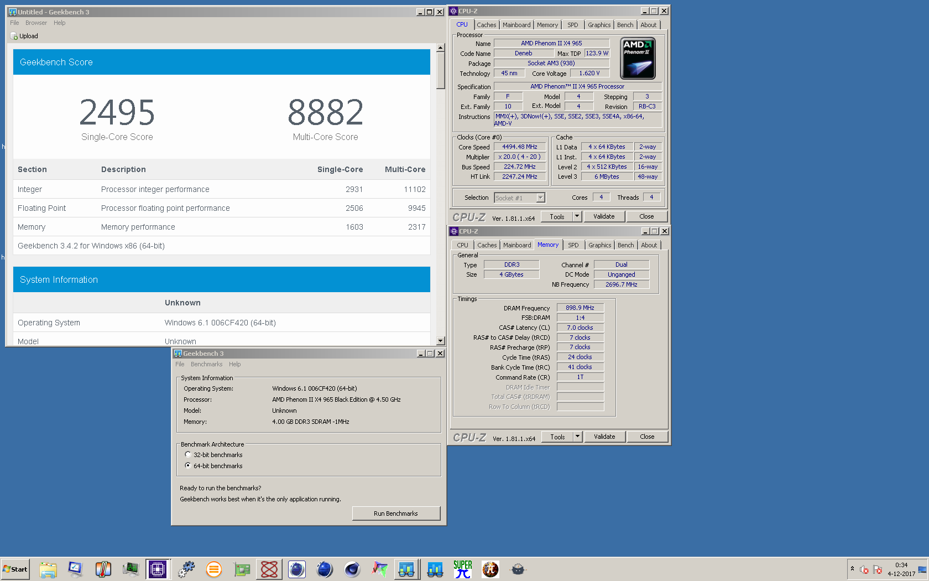Click the Floating Point row in results table
Screen dimensions: 929x581
222,208
